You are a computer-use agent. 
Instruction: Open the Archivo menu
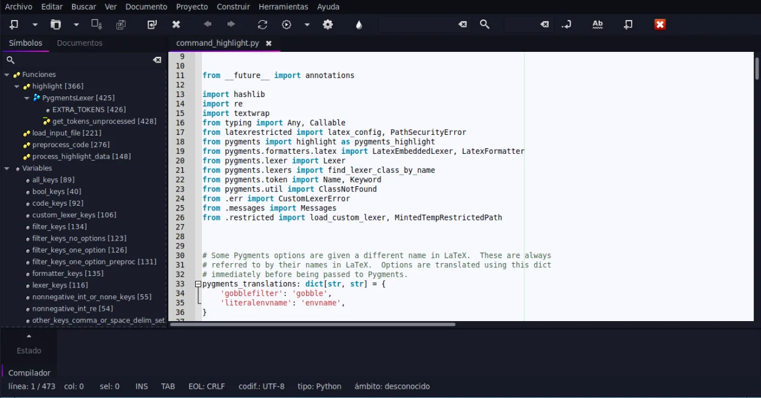(18, 7)
